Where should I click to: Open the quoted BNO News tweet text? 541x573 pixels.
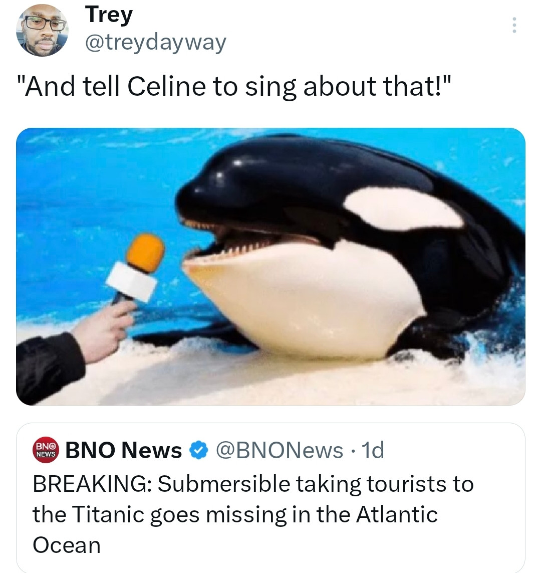click(253, 514)
